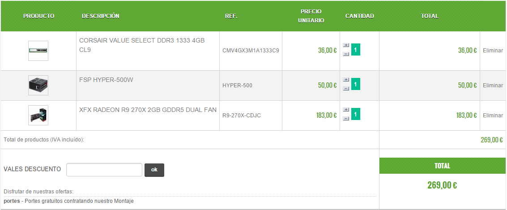Increase quantity of FSP HYPER-500W
The image size is (507, 210).
click(x=346, y=80)
